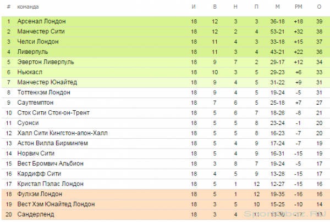The image size is (330, 222).
Task: Open the Эвертон Ливерпуль team entry
Action: [x=46, y=62]
